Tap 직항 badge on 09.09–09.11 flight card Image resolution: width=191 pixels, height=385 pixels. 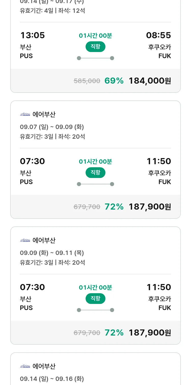pos(95,299)
